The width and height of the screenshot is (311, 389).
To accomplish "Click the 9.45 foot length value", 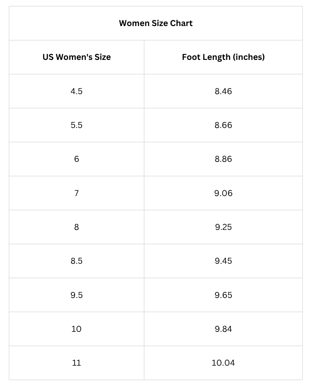I will [223, 261].
